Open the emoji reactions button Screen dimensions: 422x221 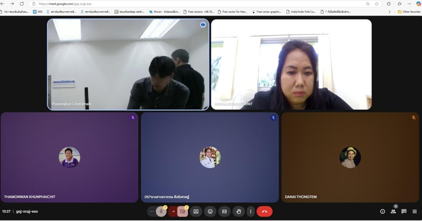pos(210,212)
